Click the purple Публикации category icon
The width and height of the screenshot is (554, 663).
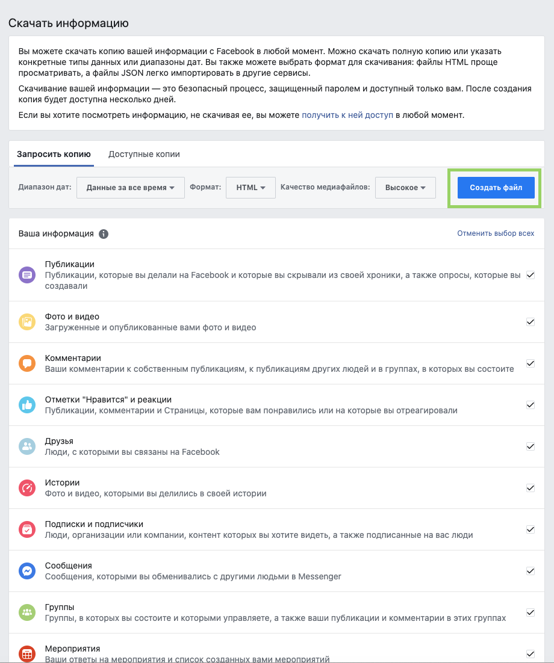pyautogui.click(x=27, y=275)
